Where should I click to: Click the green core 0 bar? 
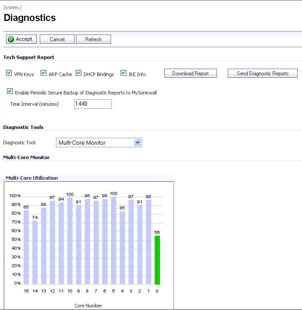(157, 260)
